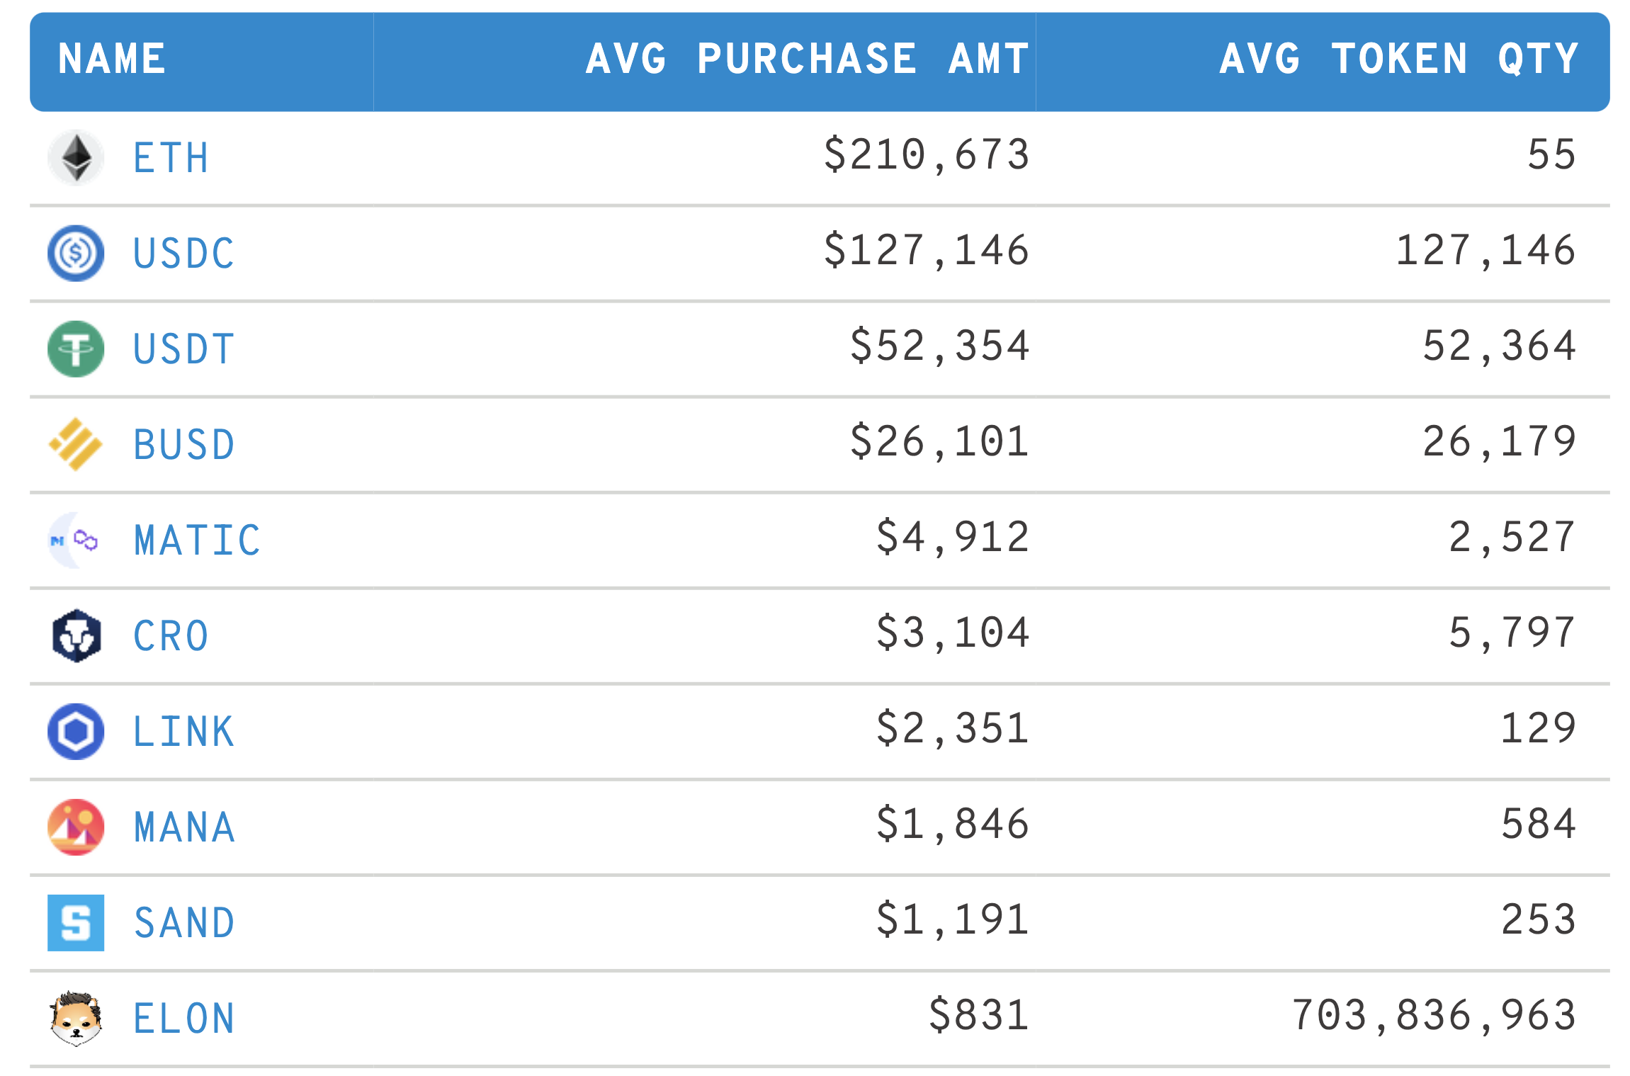Click the blue SAND token icon
This screenshot has height=1076, width=1630.
(76, 922)
